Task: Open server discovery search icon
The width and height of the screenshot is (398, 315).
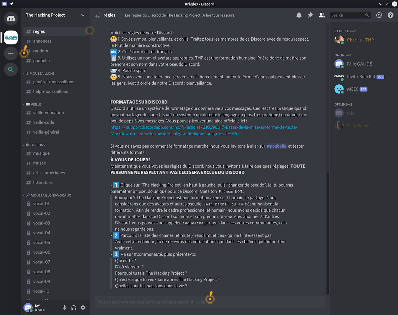Action: pos(11,69)
